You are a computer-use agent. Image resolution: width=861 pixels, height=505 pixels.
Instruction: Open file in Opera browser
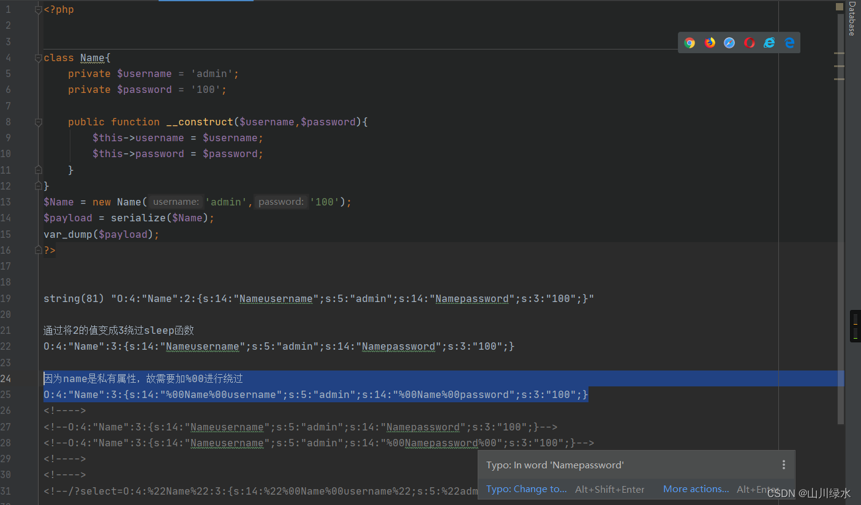(x=750, y=43)
